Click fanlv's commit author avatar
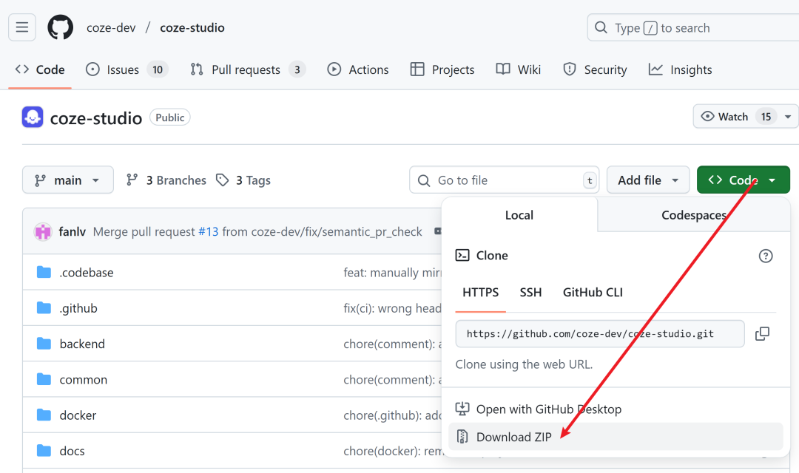 43,231
